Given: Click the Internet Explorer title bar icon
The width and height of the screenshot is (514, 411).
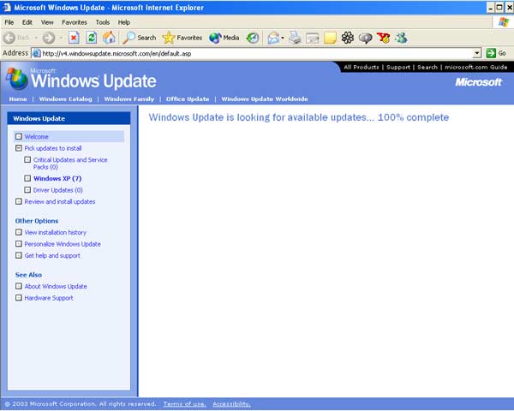Looking at the screenshot, I should 7,7.
